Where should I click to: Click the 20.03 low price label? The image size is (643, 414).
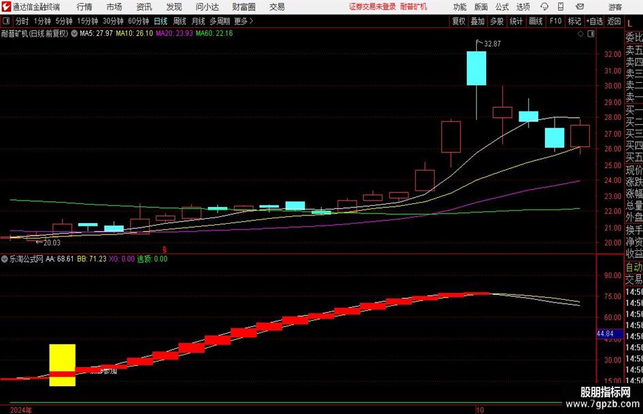pyautogui.click(x=52, y=243)
